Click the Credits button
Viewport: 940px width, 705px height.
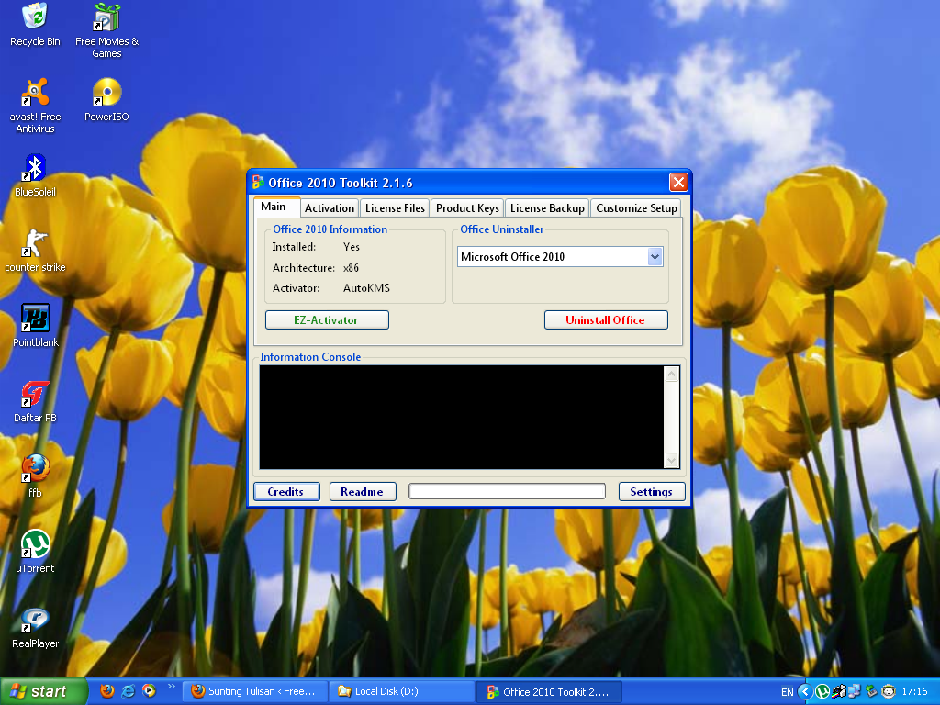click(286, 492)
